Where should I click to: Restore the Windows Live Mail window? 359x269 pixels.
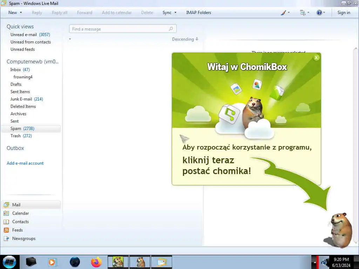coord(350,4)
